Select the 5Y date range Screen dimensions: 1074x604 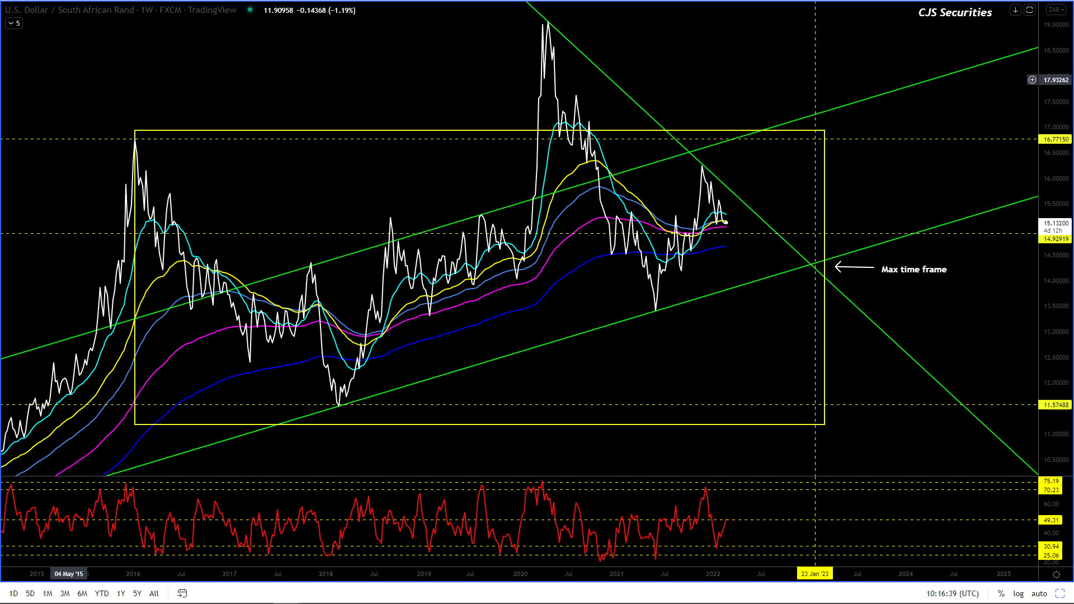click(137, 593)
